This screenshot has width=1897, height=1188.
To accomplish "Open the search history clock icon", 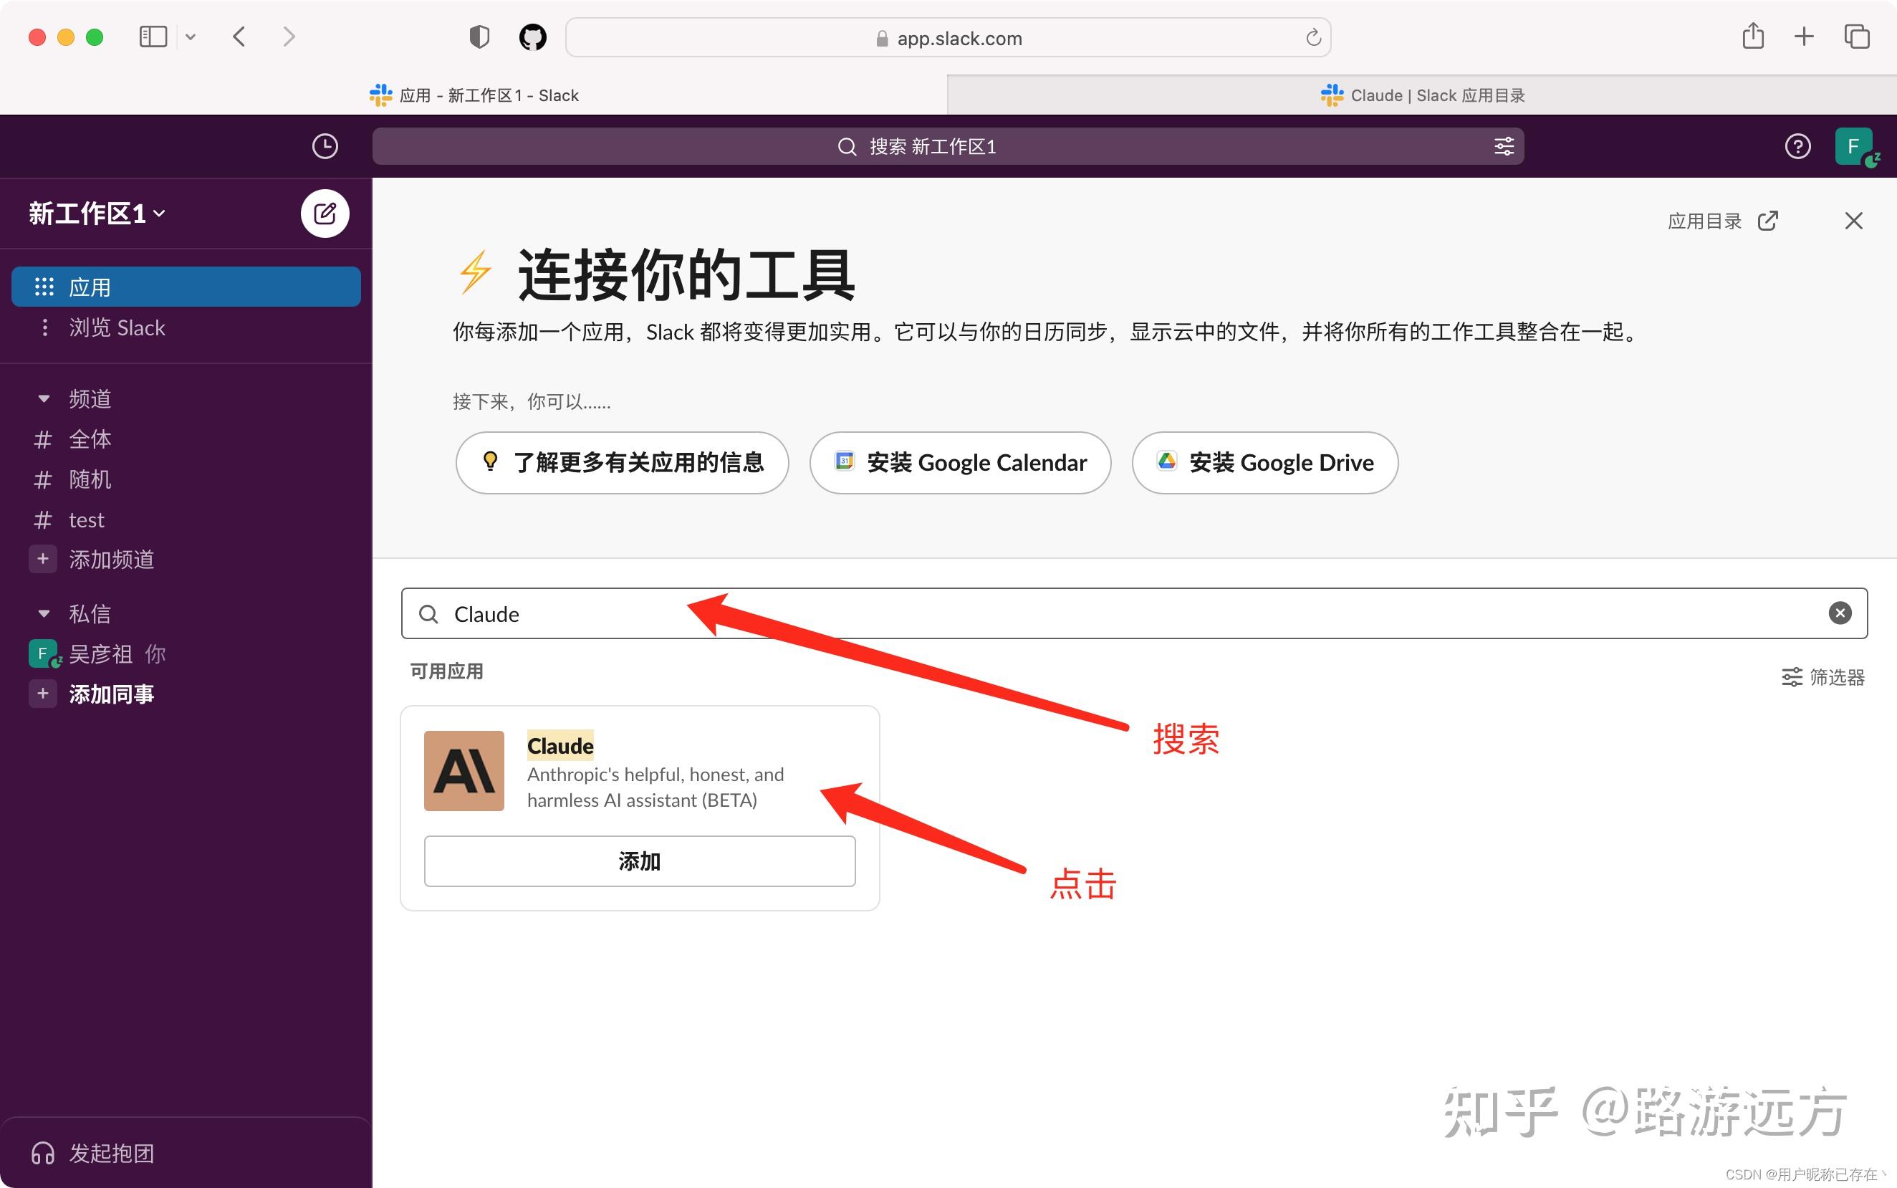I will pos(325,146).
